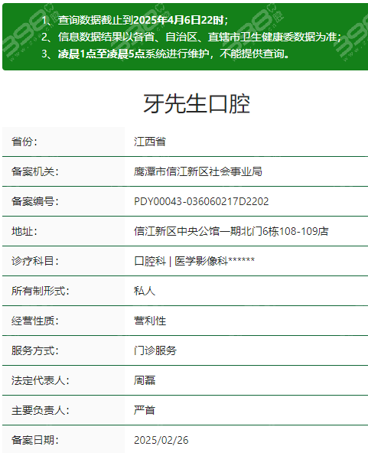The width and height of the screenshot is (368, 453).
Task: Click the value 营利性
Action: point(150,321)
